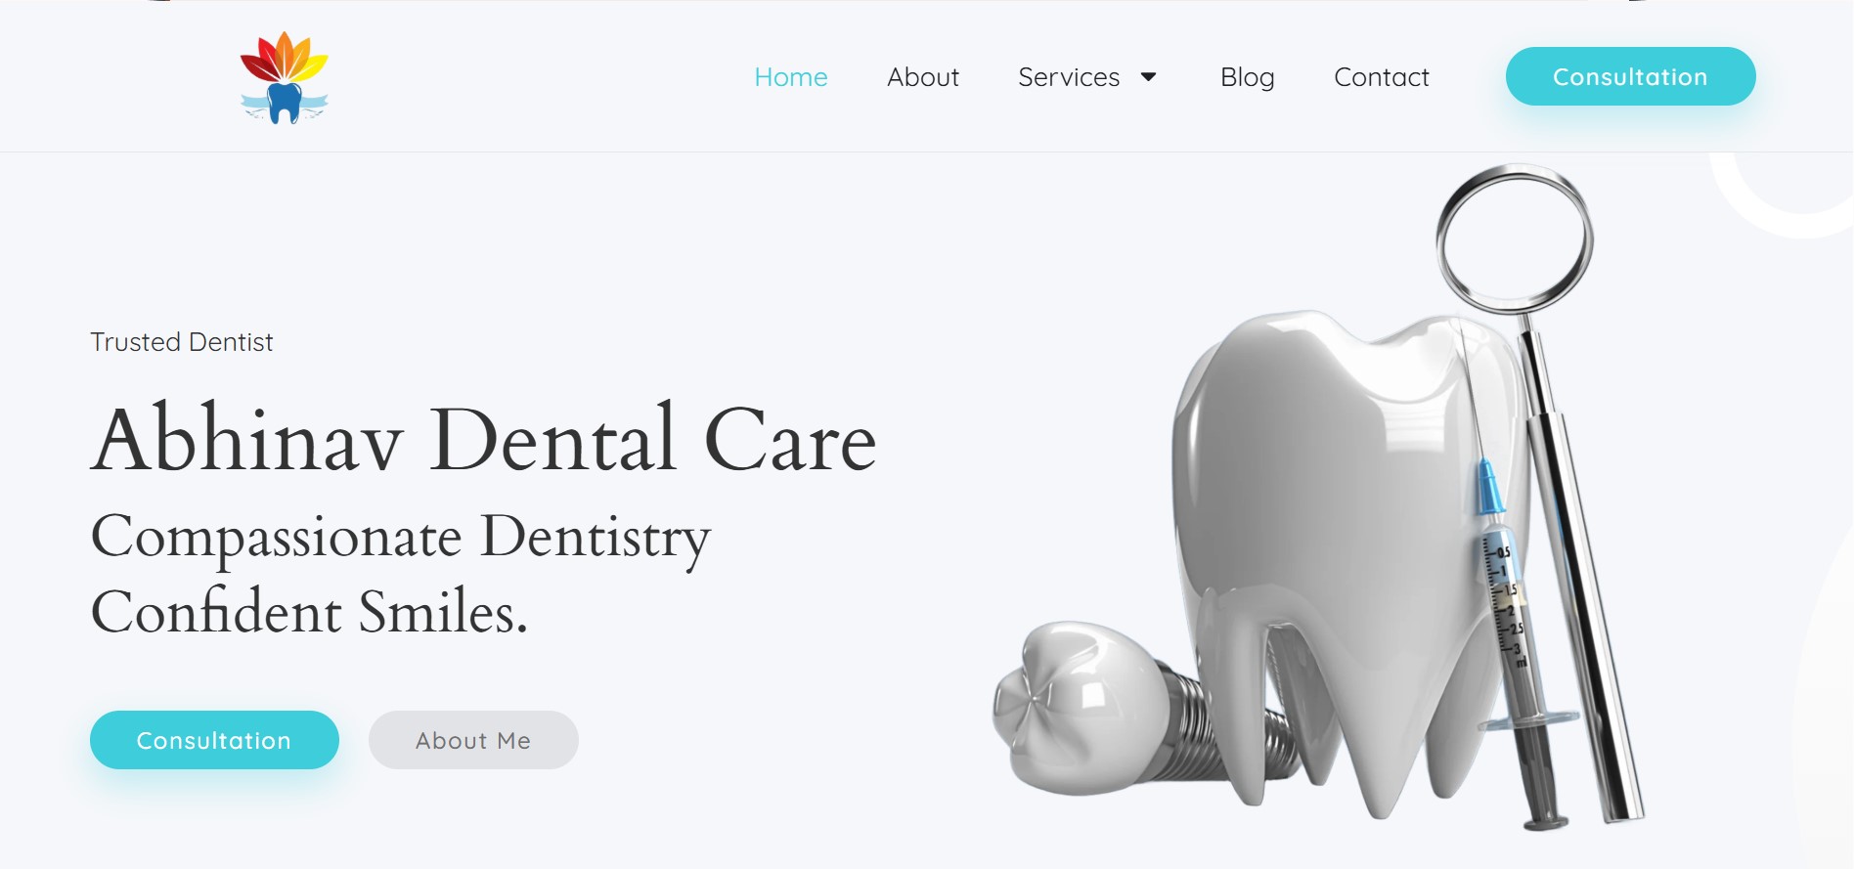The width and height of the screenshot is (1854, 869).
Task: Click the Trusted Dentist tagline text
Action: (181, 342)
